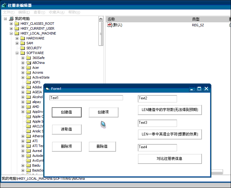The height and width of the screenshot is (188, 231).
Task: Click the 删除项 button
Action: pos(67,146)
